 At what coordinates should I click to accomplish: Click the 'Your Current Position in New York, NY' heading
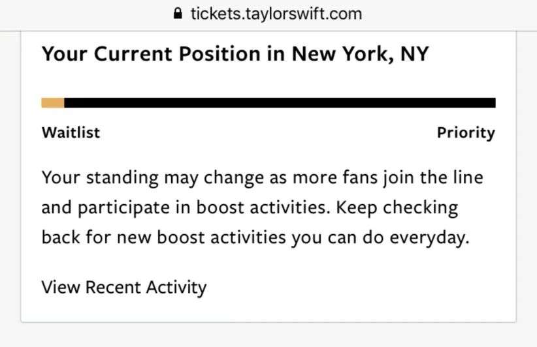pos(235,54)
